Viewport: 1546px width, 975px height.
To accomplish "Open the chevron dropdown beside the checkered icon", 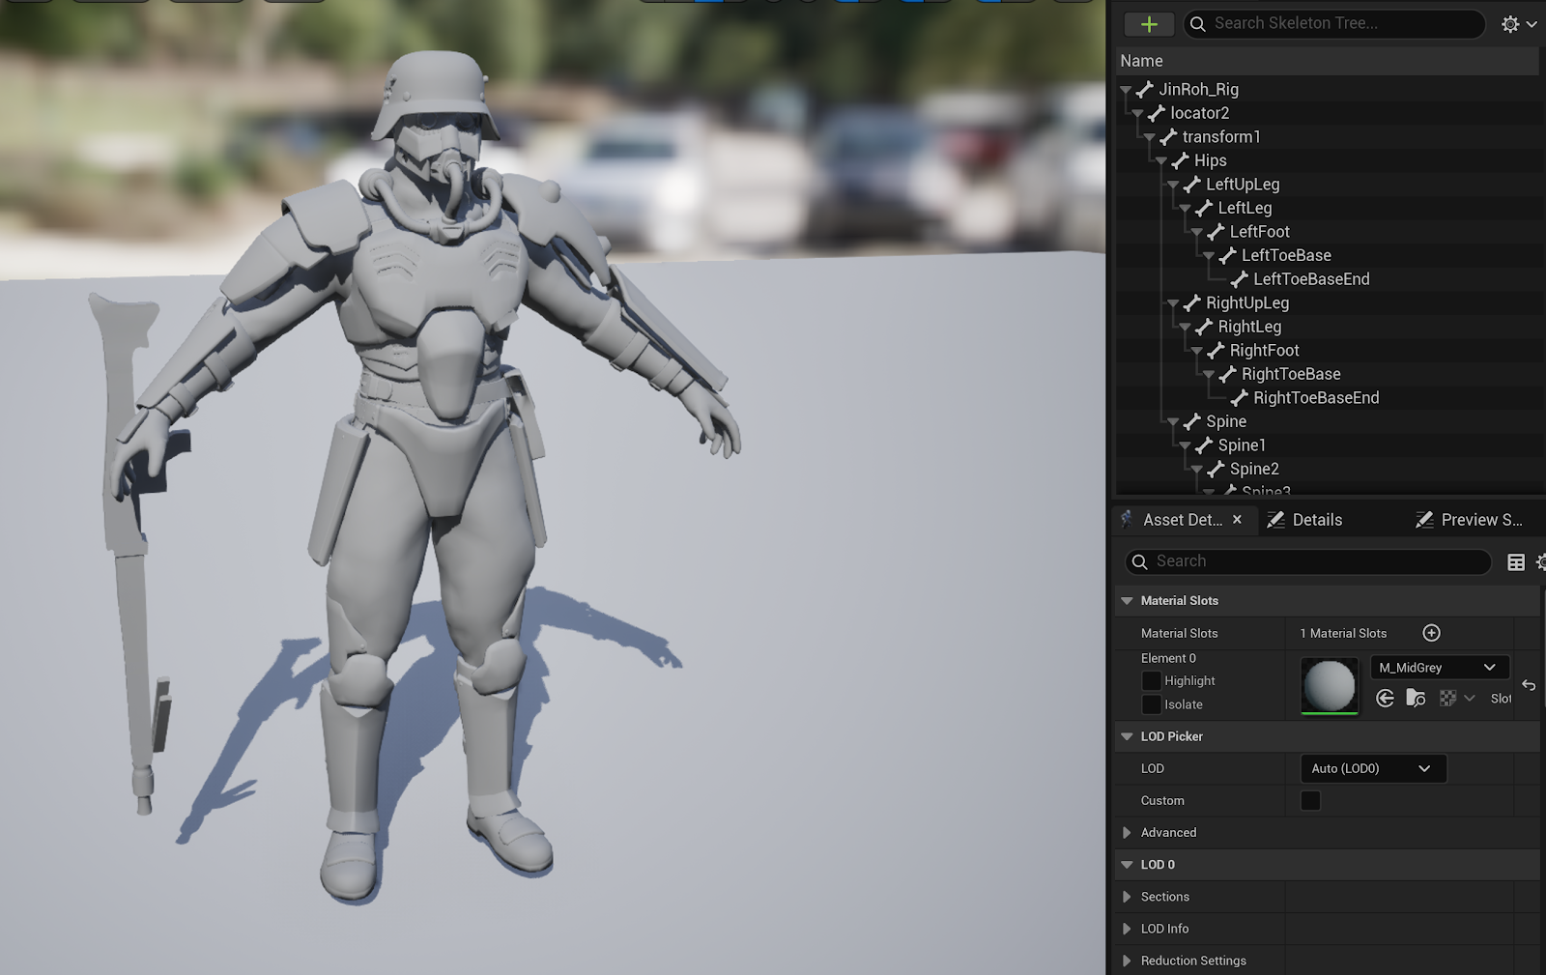I will [1470, 698].
